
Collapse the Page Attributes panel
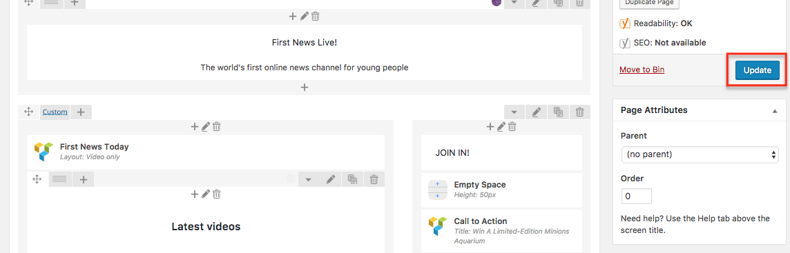click(775, 111)
